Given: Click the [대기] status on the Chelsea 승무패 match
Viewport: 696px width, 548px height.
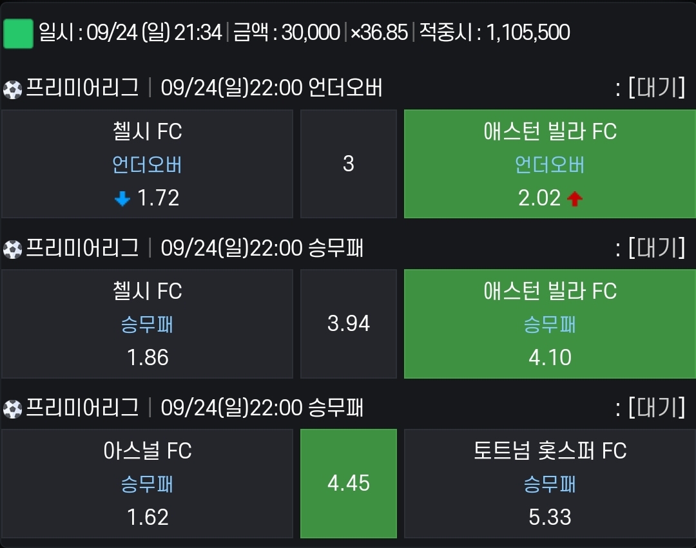Looking at the screenshot, I should (x=657, y=247).
